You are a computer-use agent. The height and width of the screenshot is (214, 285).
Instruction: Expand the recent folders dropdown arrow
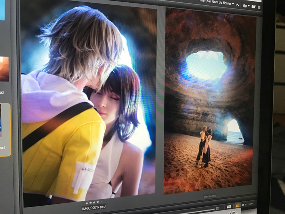249,6
